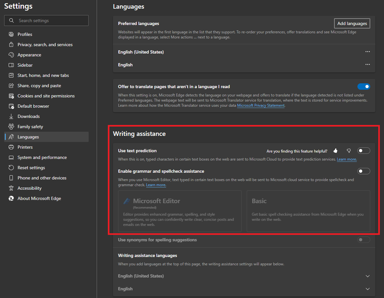Click the Family safety icon

coord(11,127)
